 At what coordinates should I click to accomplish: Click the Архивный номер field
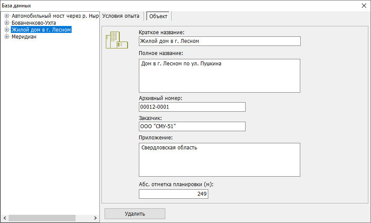click(x=192, y=107)
